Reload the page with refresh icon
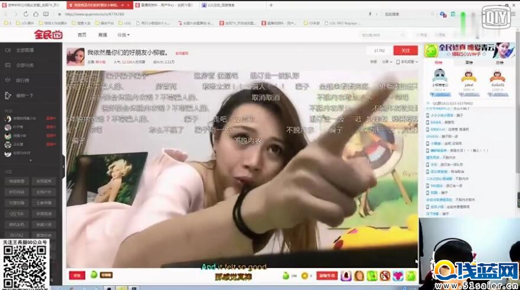 click(x=26, y=14)
